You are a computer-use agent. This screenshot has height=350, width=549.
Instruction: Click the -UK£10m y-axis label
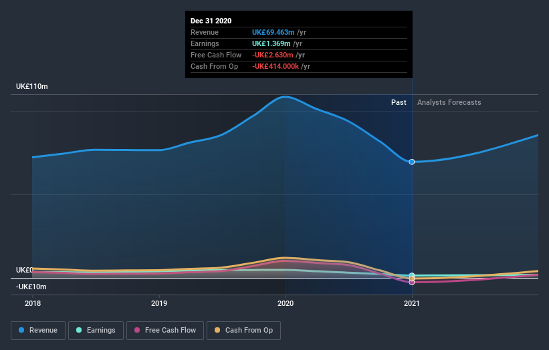pos(31,287)
